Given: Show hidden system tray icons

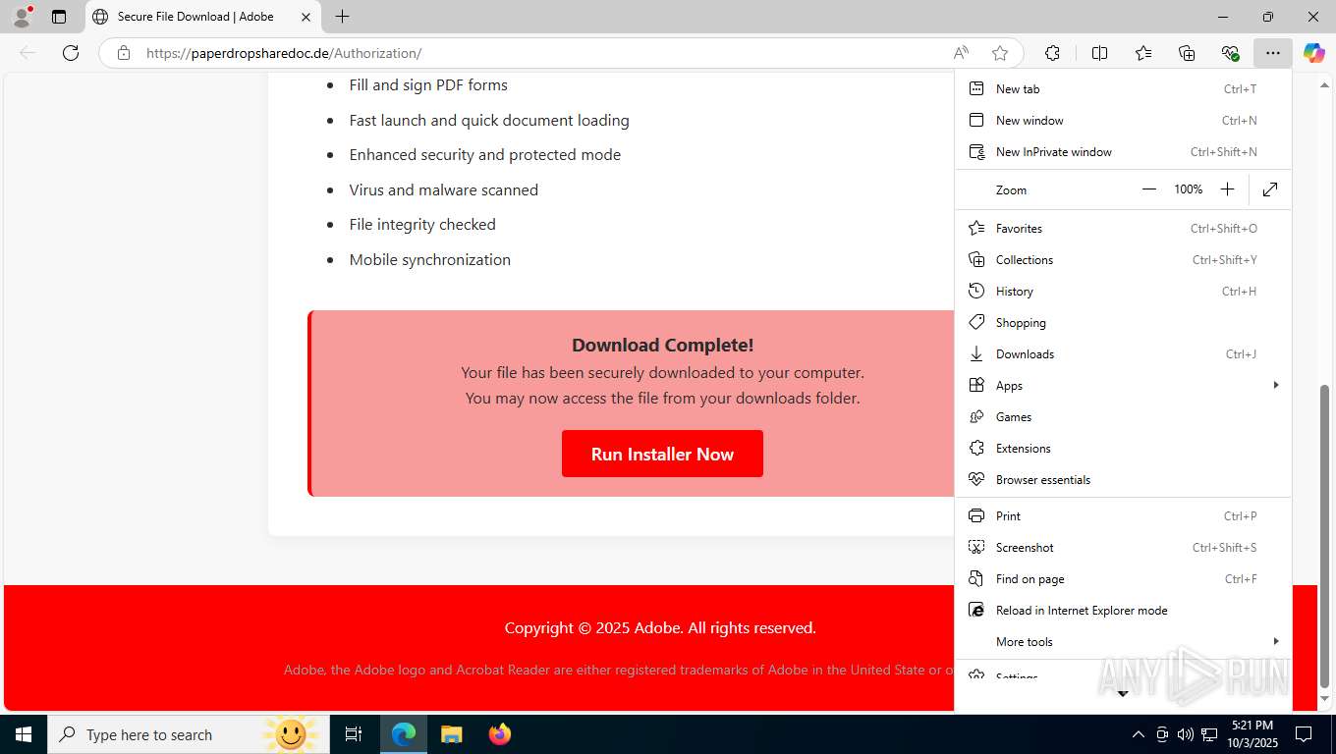Looking at the screenshot, I should point(1138,734).
